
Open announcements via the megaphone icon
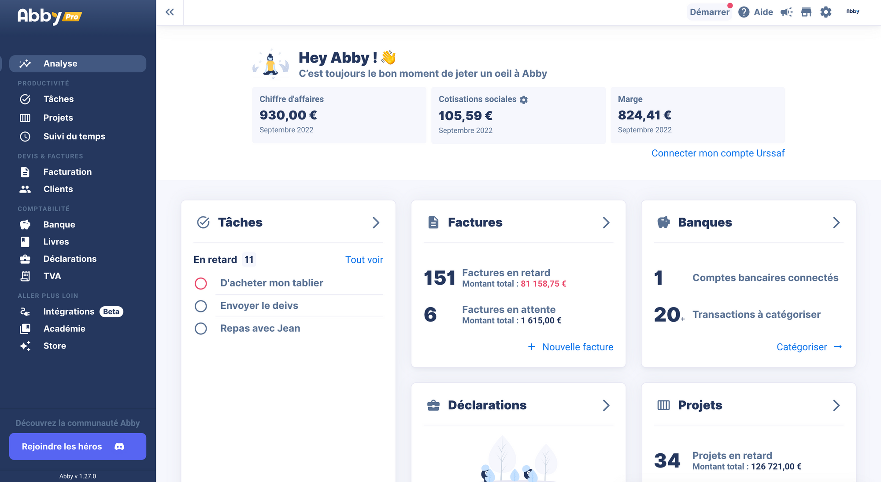point(786,12)
